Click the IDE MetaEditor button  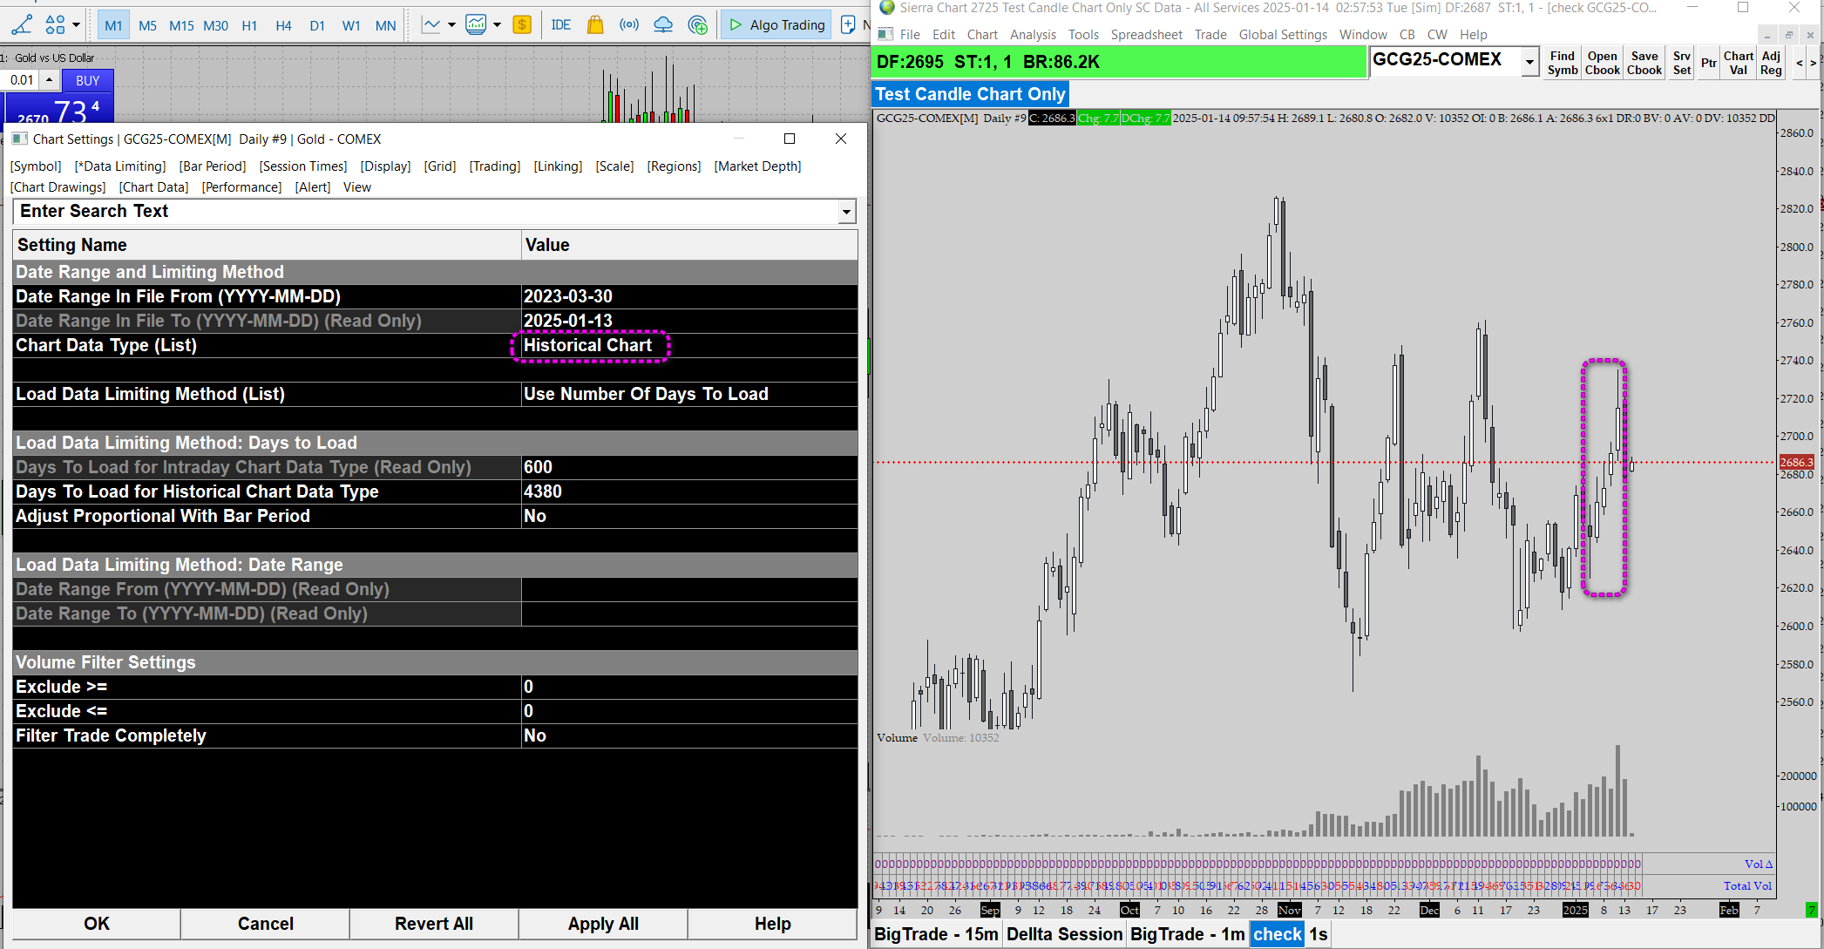[x=561, y=24]
